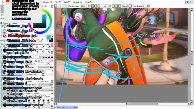Toggle the Densidad pressure checkbox
The height and width of the screenshot is (109, 194).
(x=34, y=96)
